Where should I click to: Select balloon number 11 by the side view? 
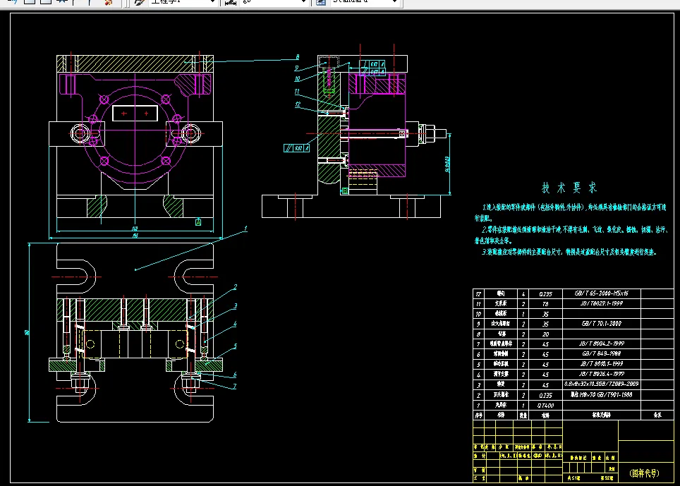coord(297,92)
